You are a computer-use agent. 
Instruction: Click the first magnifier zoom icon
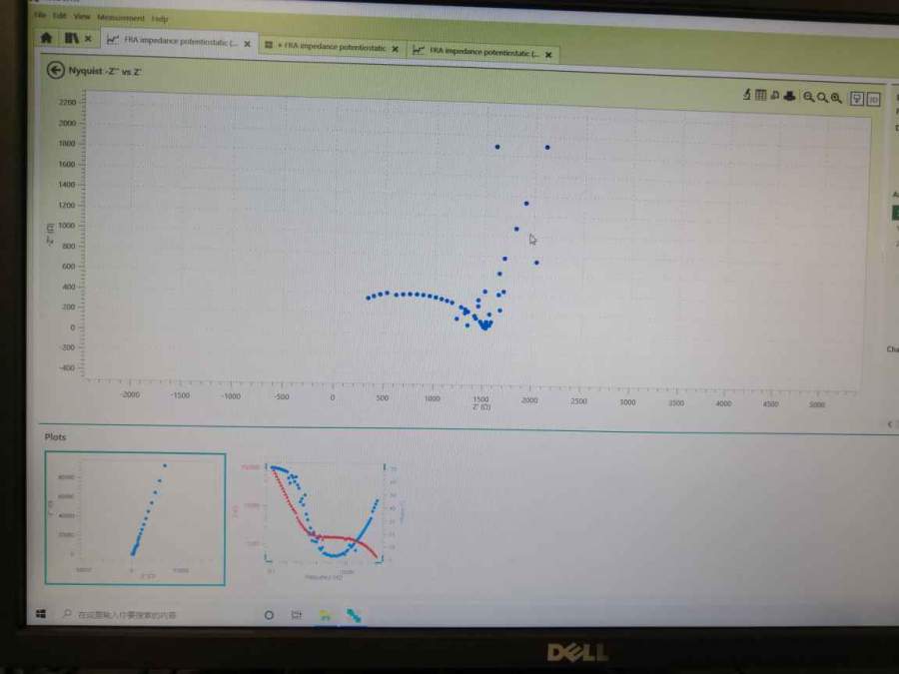point(808,98)
